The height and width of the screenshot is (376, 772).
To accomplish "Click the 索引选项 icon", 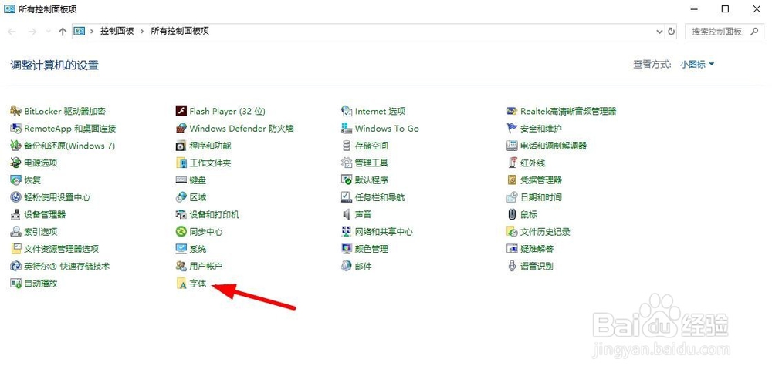I will coord(15,232).
